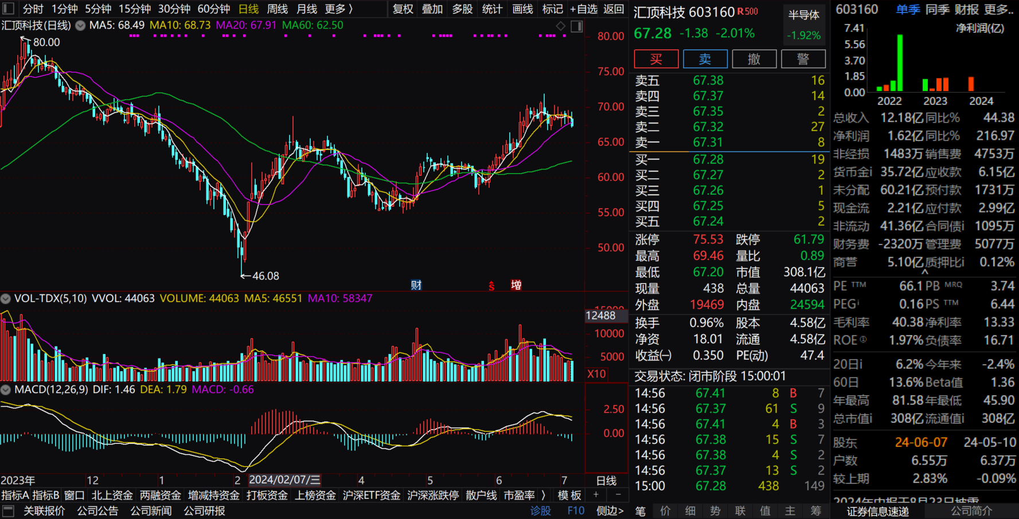Select 笔 tick tab below trades
The image size is (1019, 519).
(x=640, y=511)
